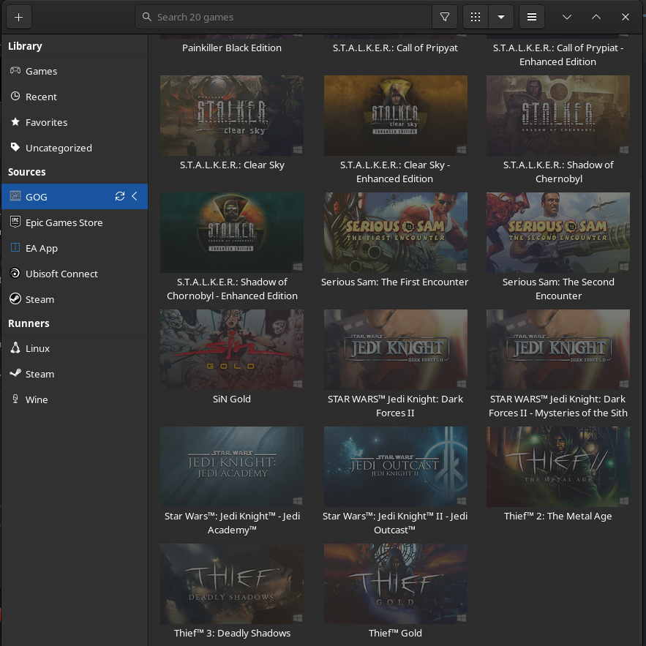Select the Uncategorized library category
The height and width of the screenshot is (646, 646).
(x=59, y=148)
